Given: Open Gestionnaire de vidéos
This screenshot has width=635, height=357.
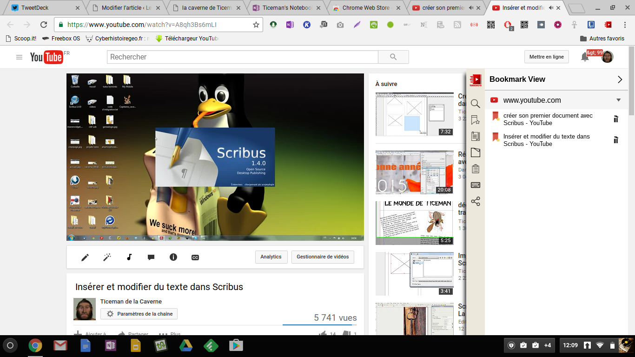Looking at the screenshot, I should click(323, 257).
